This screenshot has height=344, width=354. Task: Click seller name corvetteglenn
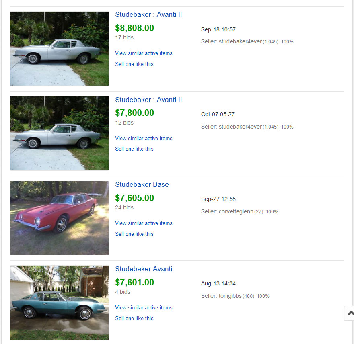[236, 212]
